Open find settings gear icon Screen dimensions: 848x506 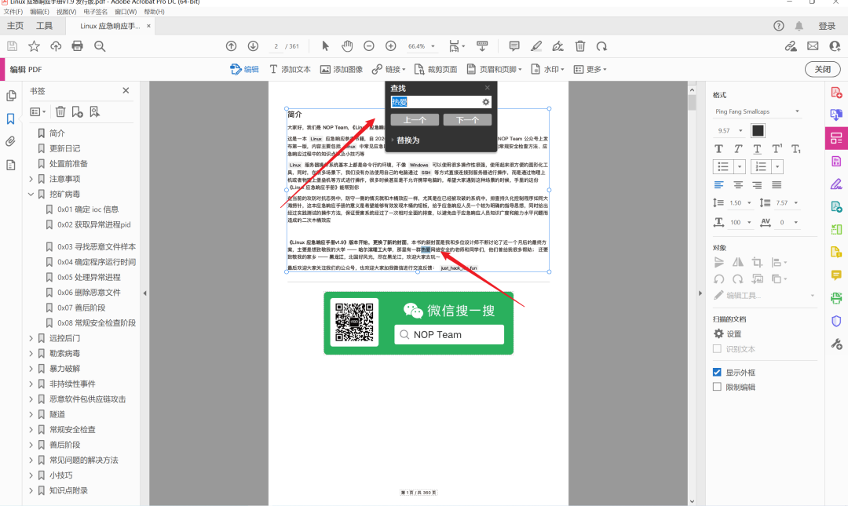486,102
